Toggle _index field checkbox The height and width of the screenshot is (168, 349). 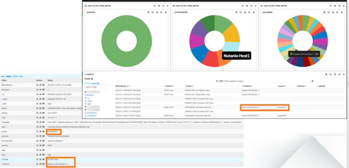[x=86, y=101]
